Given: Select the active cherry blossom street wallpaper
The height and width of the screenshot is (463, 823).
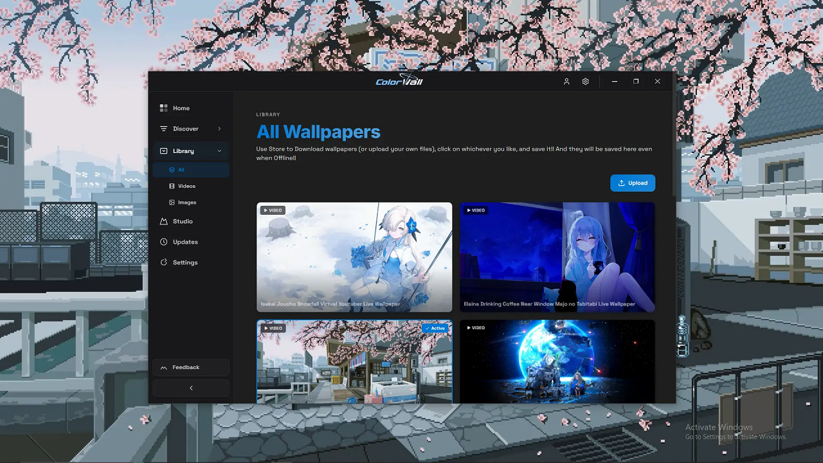Looking at the screenshot, I should 354,361.
